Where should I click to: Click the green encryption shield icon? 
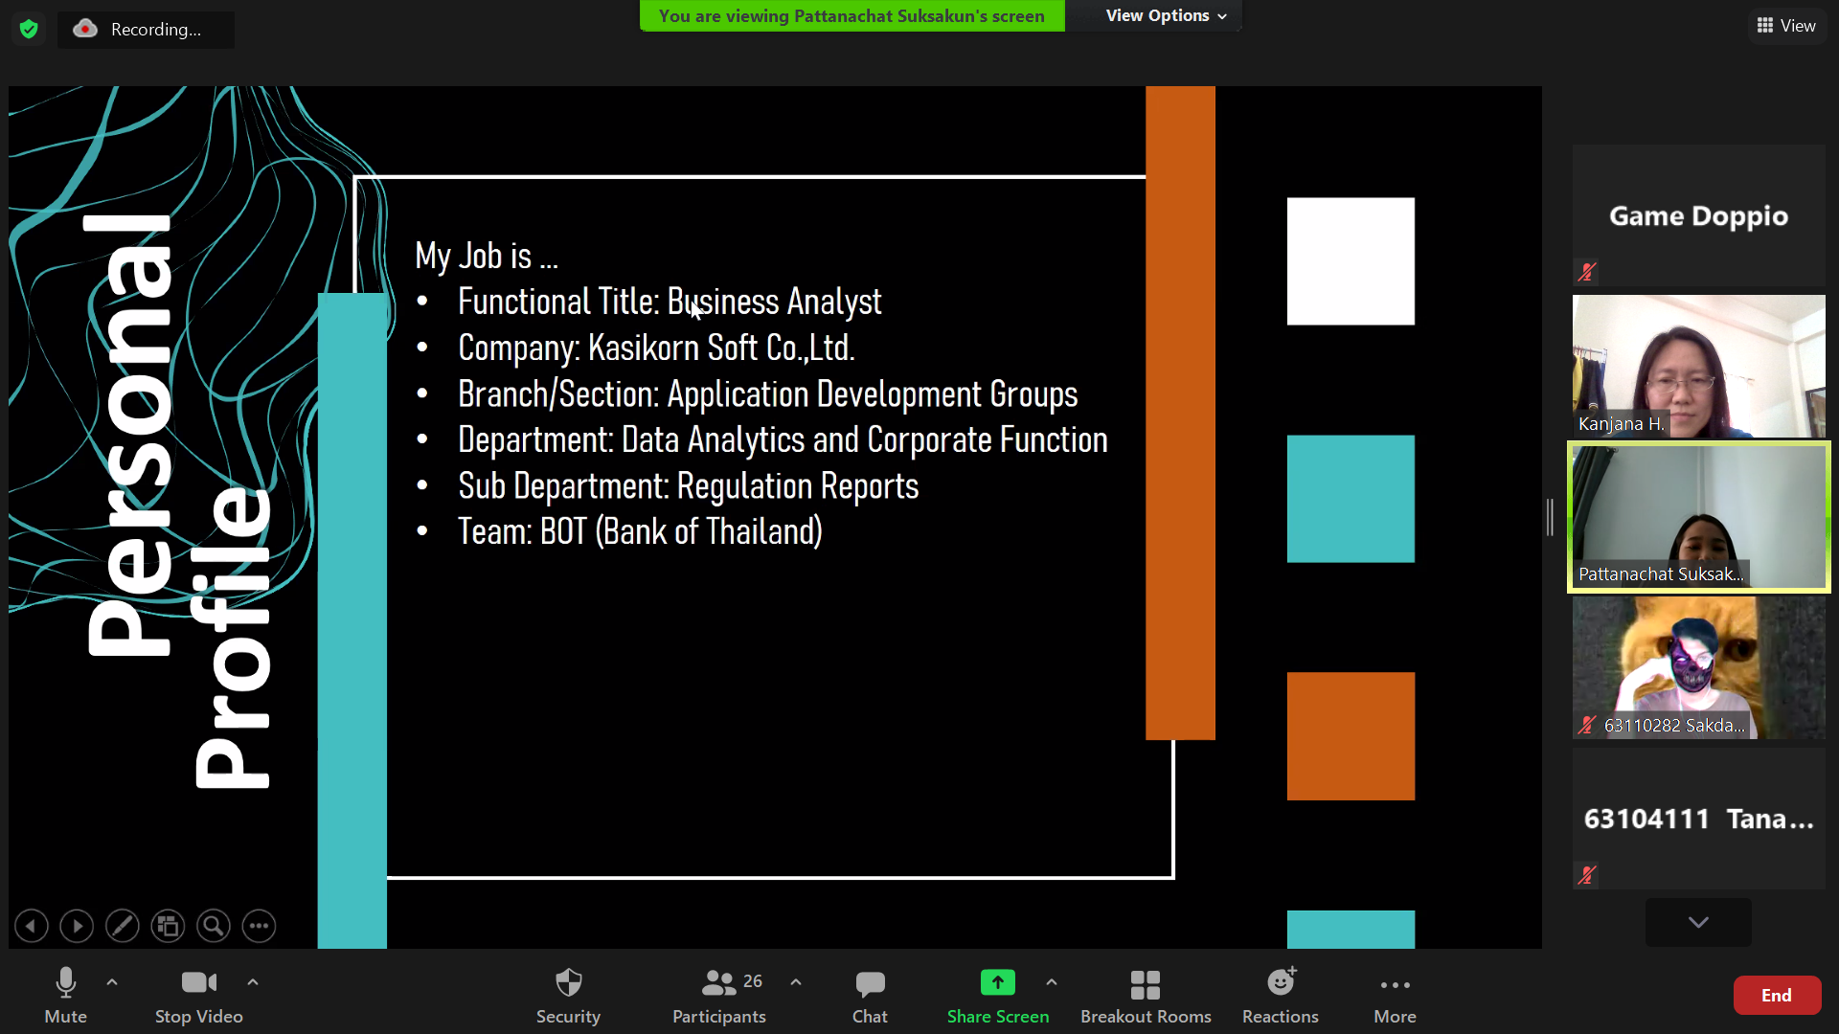(x=29, y=29)
